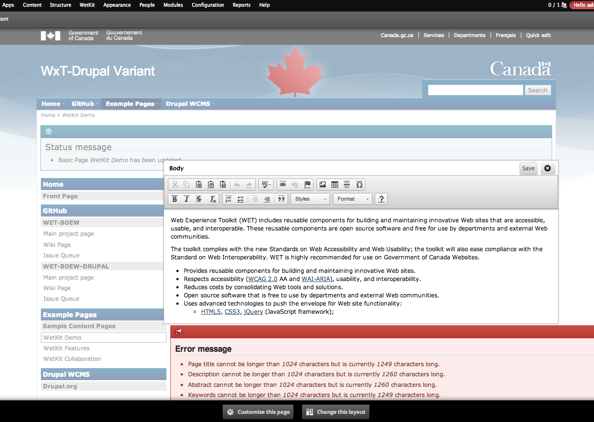
Task: Open the Configuration admin menu
Action: coord(208,5)
